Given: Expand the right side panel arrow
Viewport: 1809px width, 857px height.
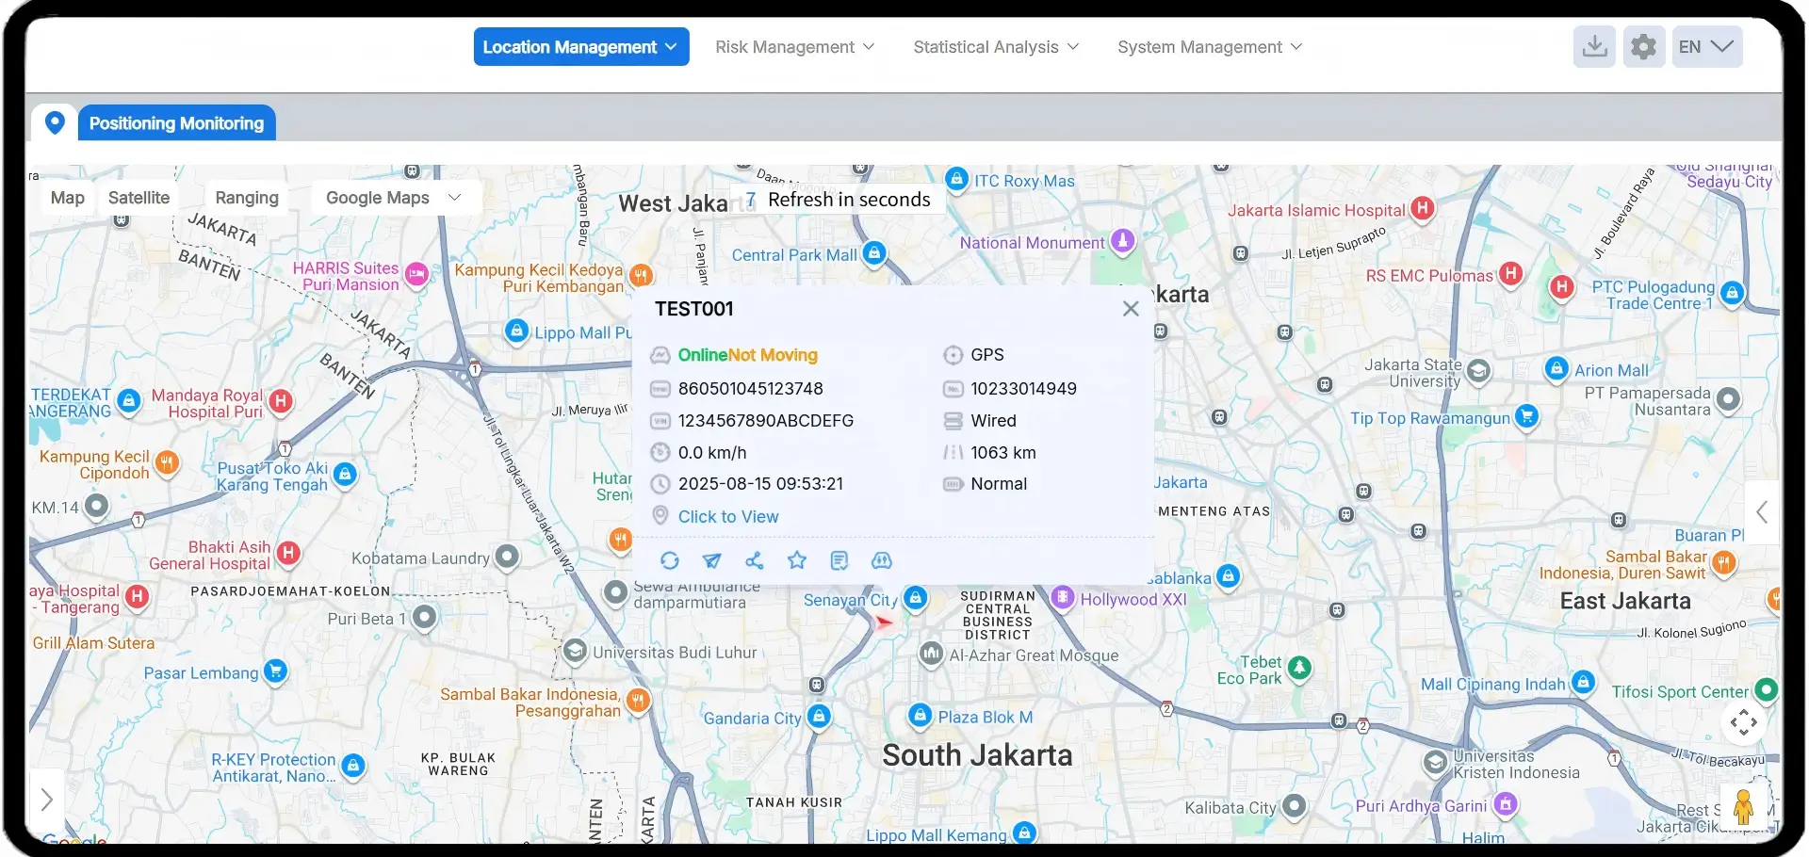Looking at the screenshot, I should tap(1761, 512).
